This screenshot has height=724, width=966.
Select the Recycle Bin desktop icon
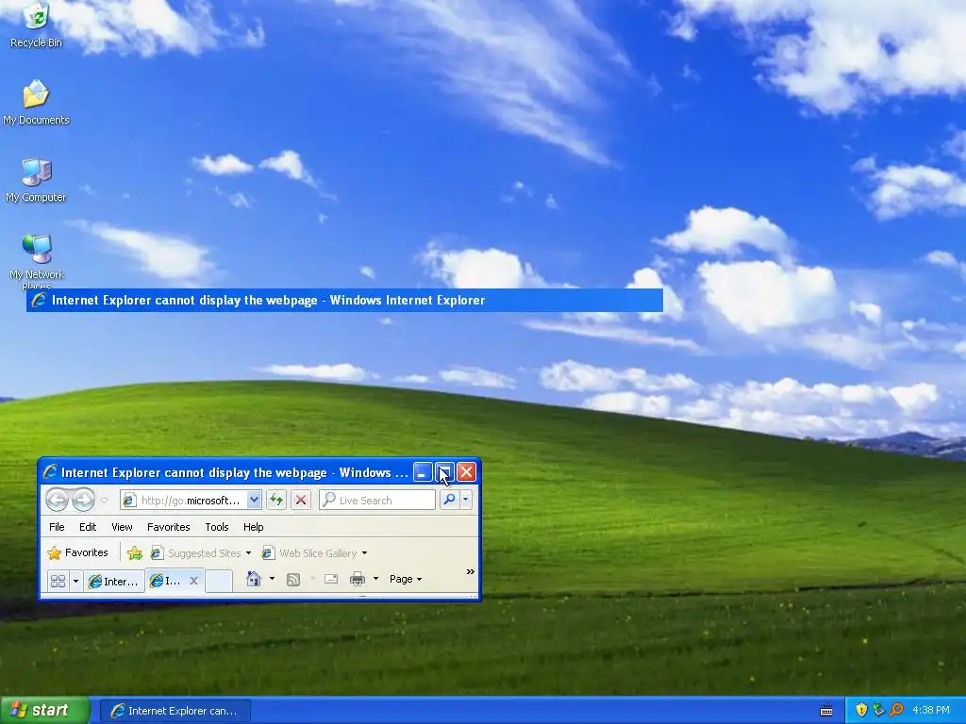(37, 25)
